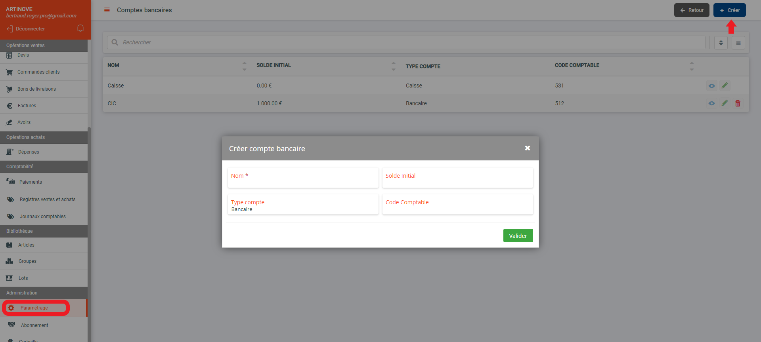Screen dimensions: 761x342
Task: Delete the CIC account with trash icon
Action: 738,103
